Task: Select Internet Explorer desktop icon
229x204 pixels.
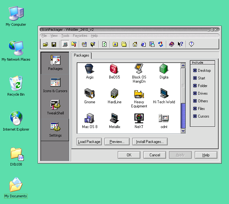Action: tap(16, 121)
